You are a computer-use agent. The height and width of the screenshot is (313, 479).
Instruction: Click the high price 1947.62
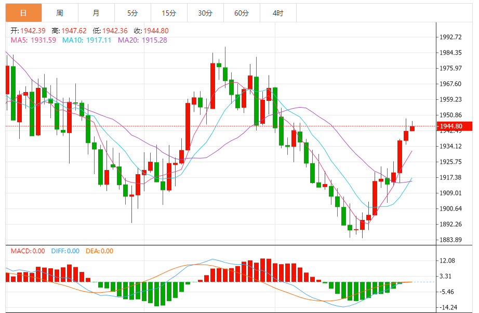(74, 31)
